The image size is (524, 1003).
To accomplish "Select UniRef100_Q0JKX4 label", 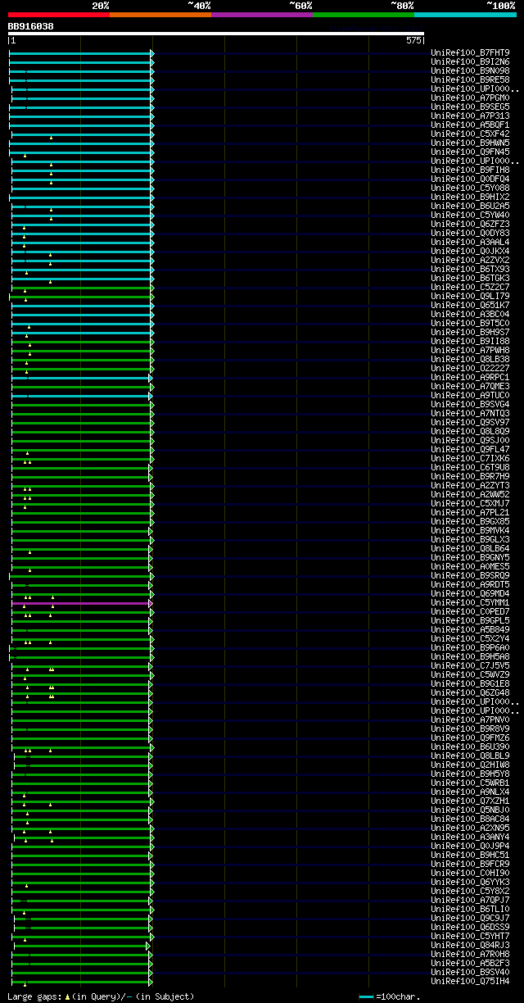I will click(x=470, y=252).
